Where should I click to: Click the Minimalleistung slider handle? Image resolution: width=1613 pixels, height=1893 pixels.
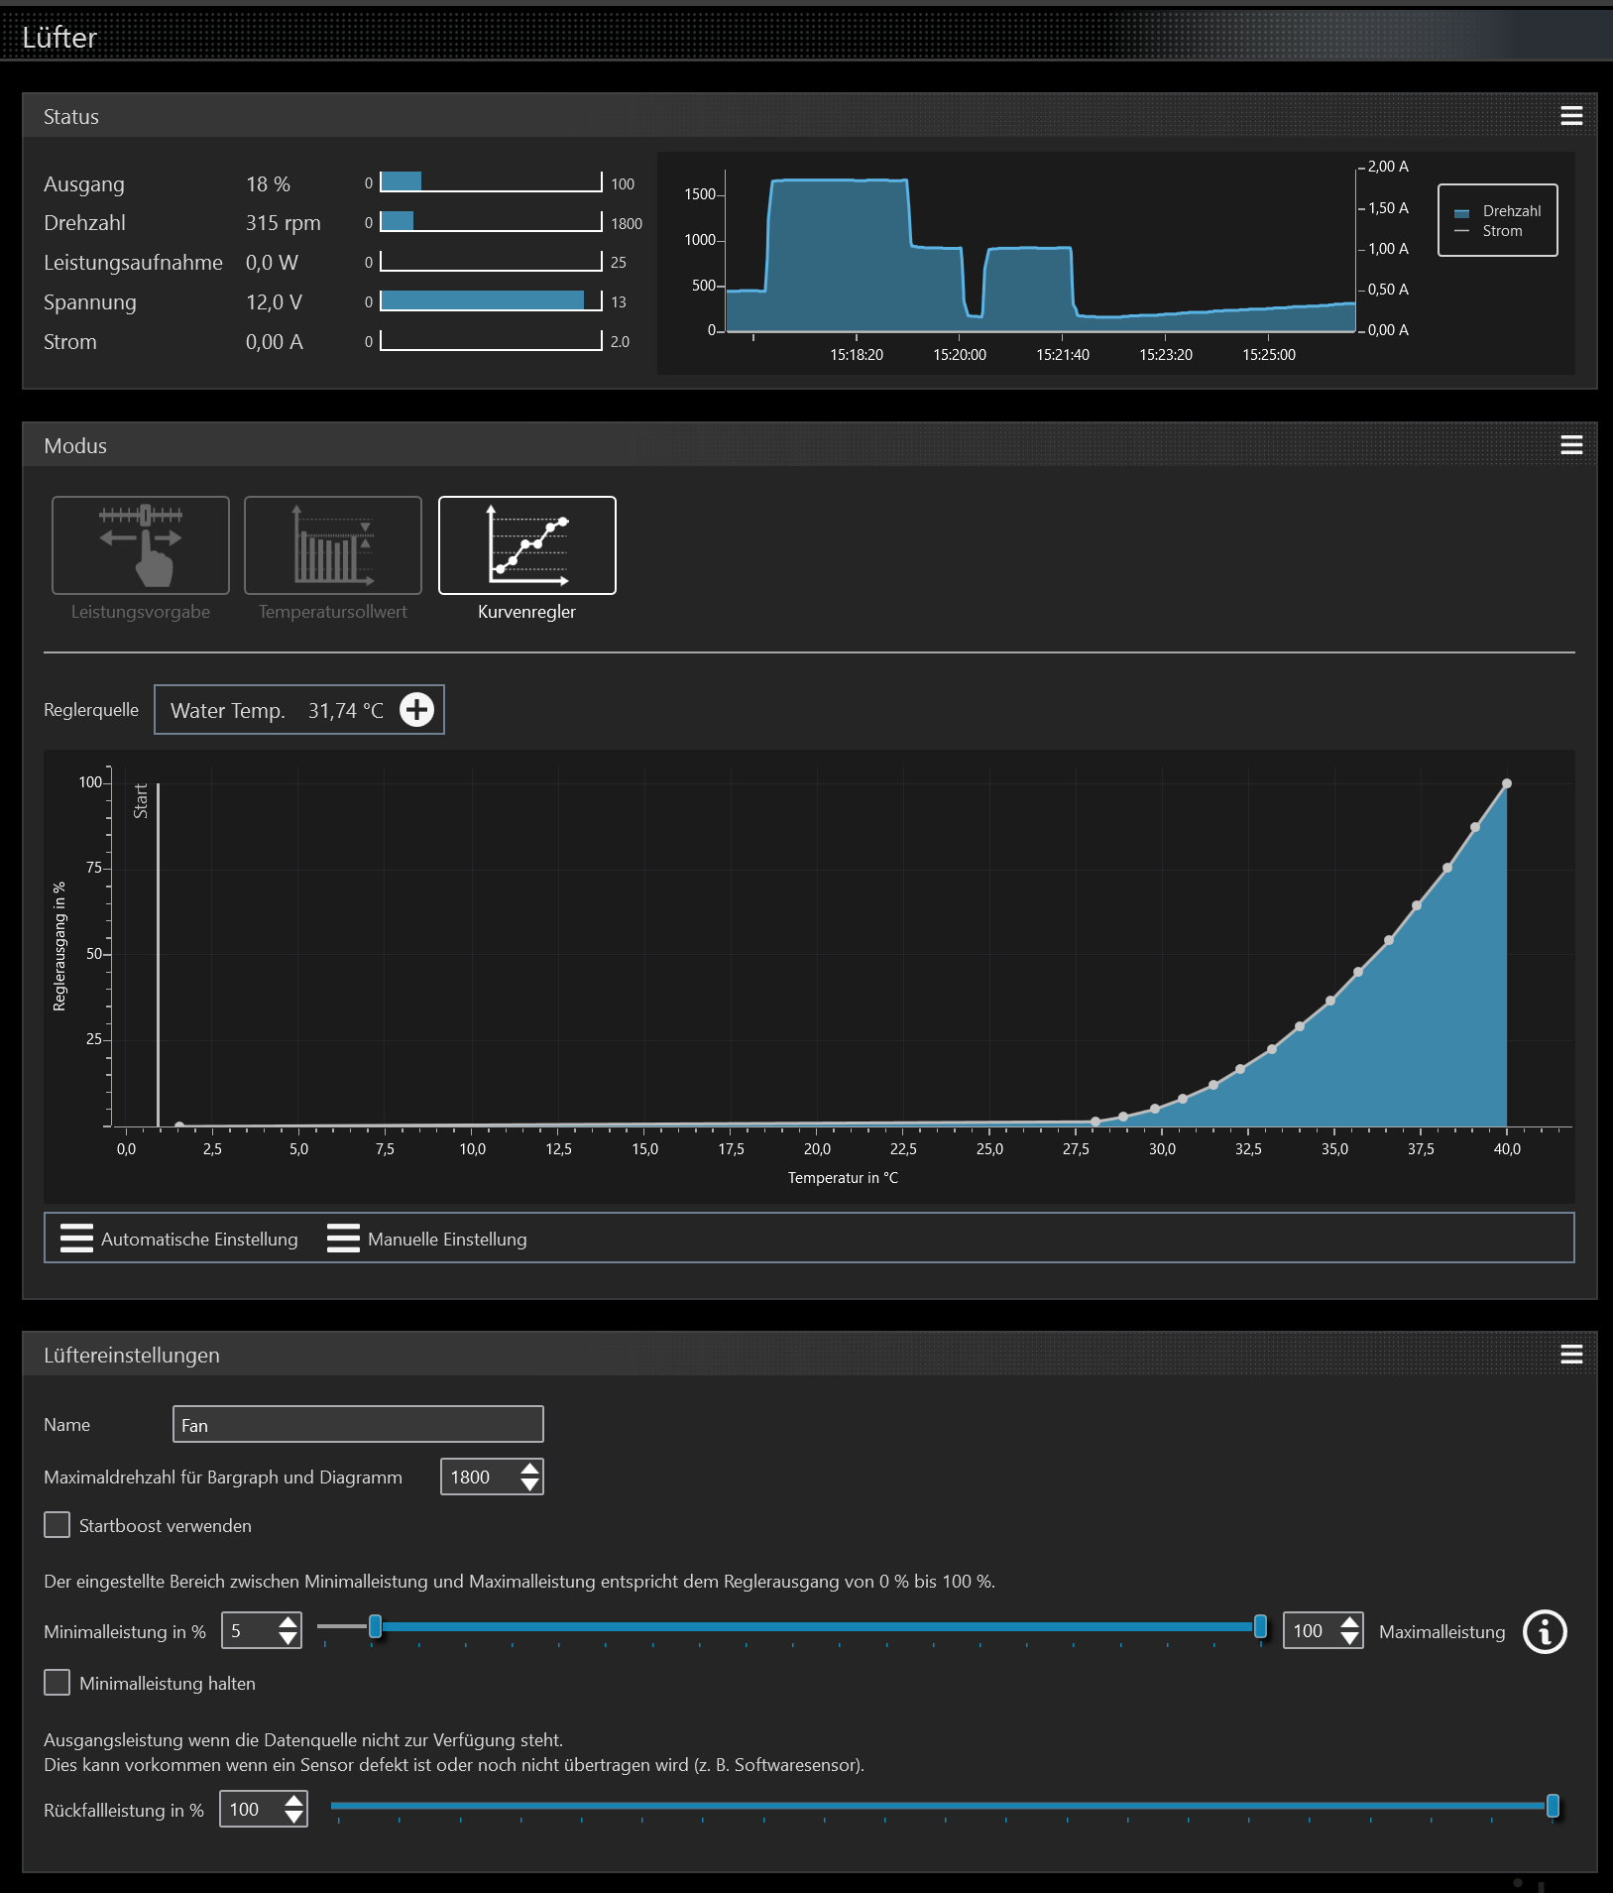(375, 1626)
